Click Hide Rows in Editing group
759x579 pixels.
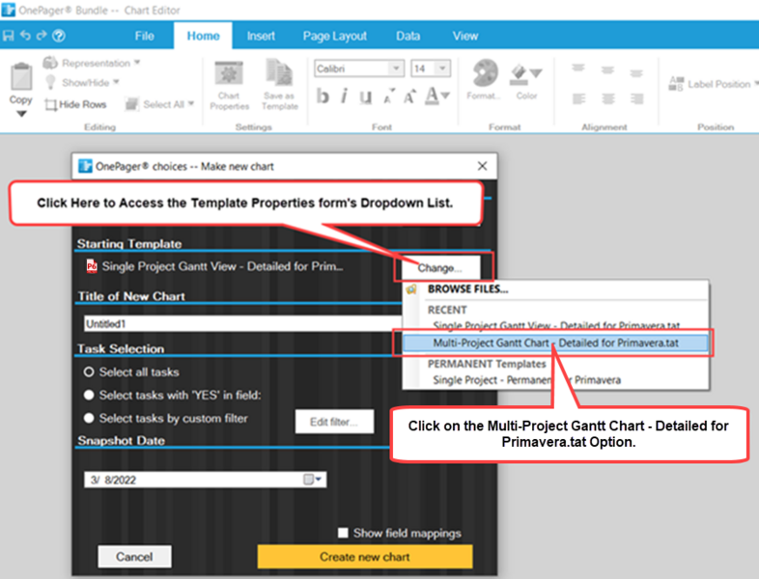(75, 104)
